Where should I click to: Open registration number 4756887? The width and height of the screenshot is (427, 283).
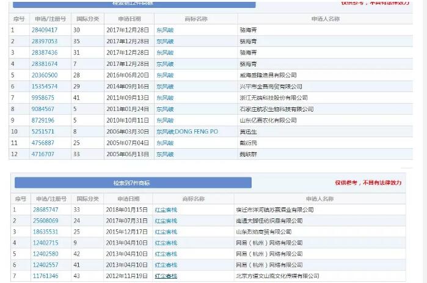pos(43,143)
